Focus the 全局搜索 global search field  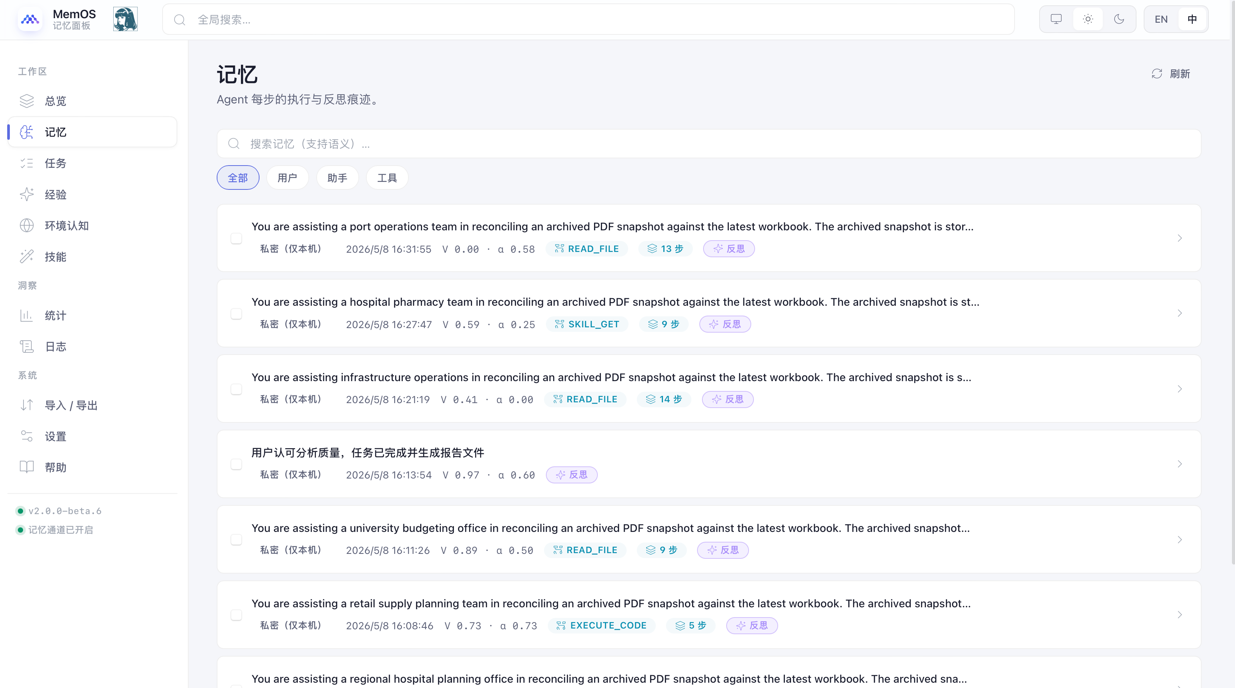[588, 19]
